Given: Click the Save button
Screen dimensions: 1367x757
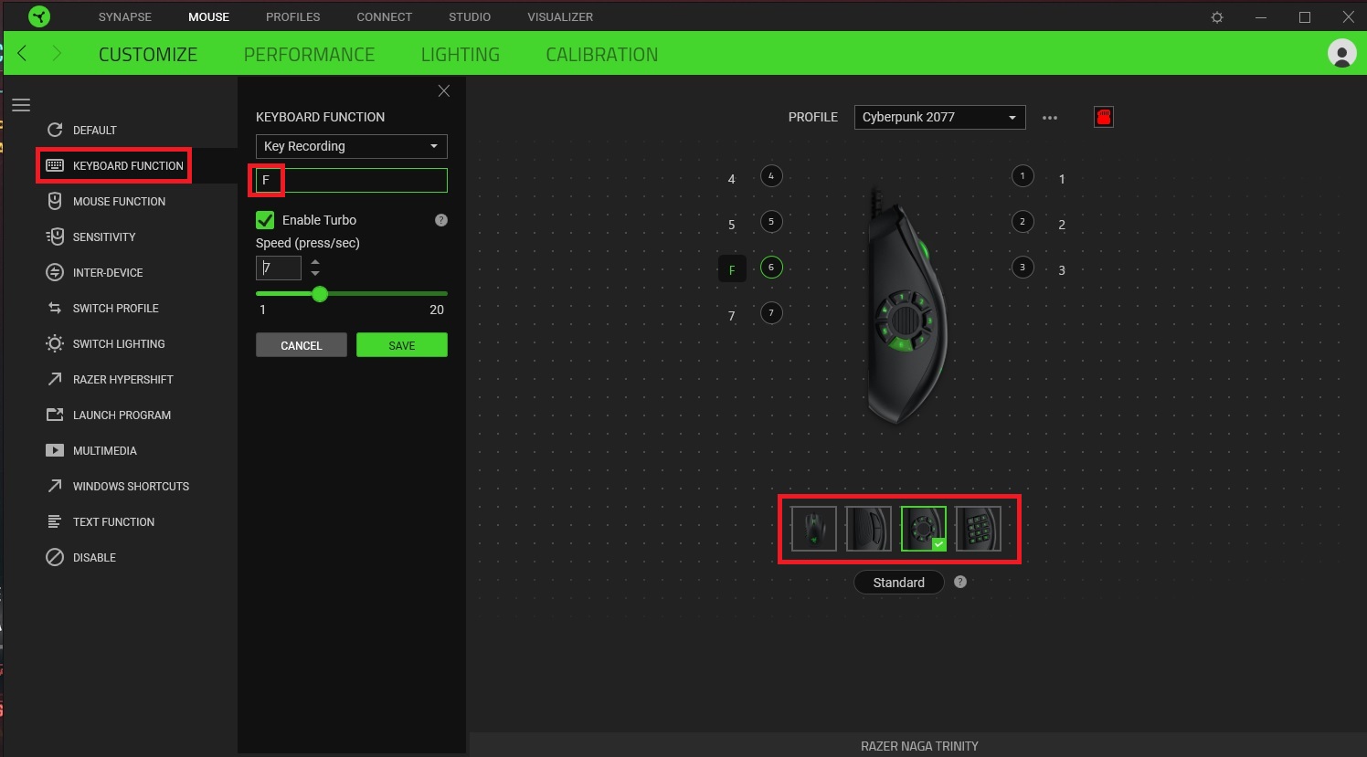Looking at the screenshot, I should pos(402,345).
